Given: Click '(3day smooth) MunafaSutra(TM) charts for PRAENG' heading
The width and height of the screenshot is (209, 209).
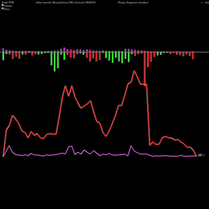Looking at the screenshot, I should coord(66,3).
